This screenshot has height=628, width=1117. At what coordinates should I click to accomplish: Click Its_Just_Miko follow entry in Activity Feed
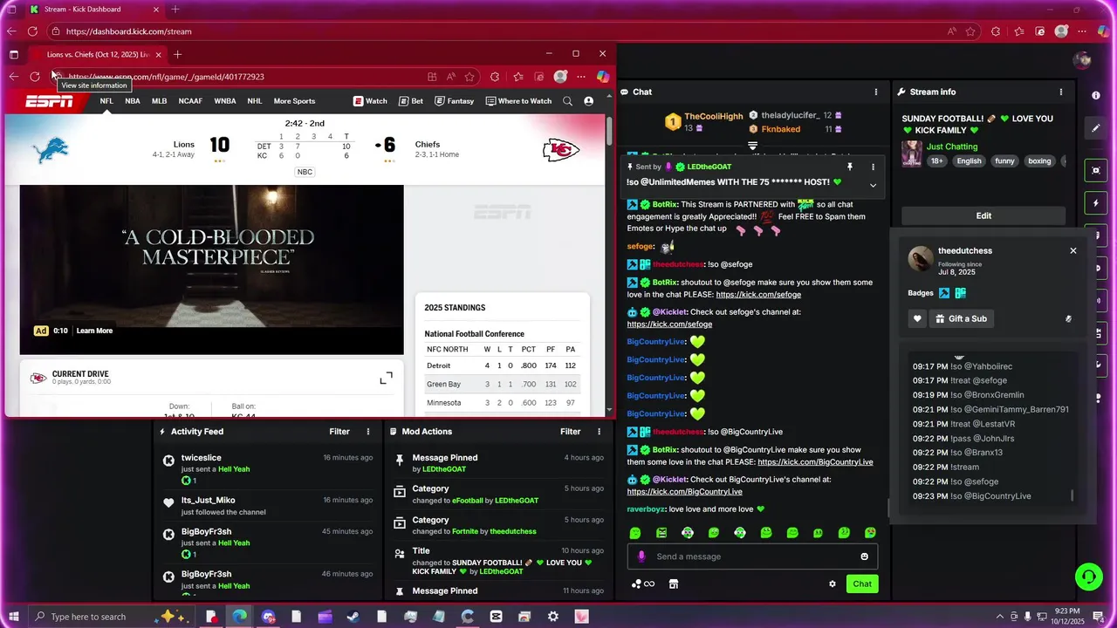tap(267, 506)
